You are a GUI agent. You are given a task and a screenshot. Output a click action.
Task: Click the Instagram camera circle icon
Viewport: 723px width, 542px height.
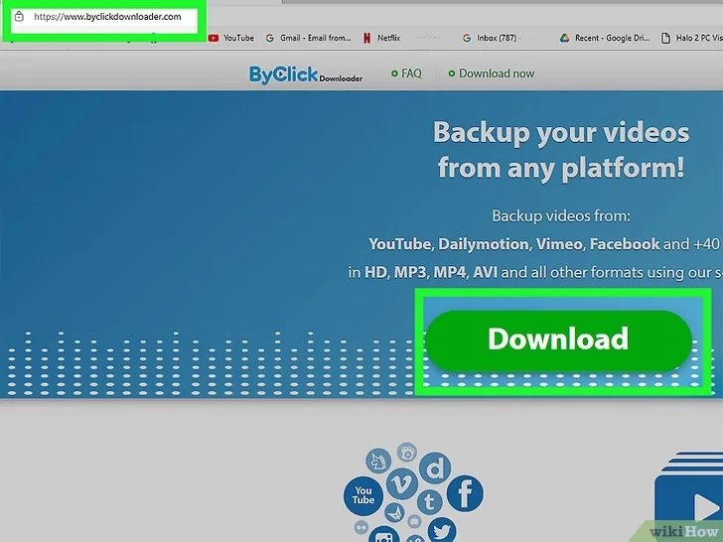(x=384, y=535)
